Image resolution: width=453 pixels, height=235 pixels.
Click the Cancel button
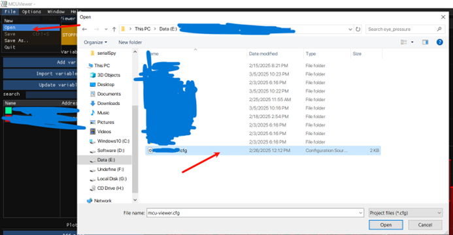pyautogui.click(x=425, y=225)
